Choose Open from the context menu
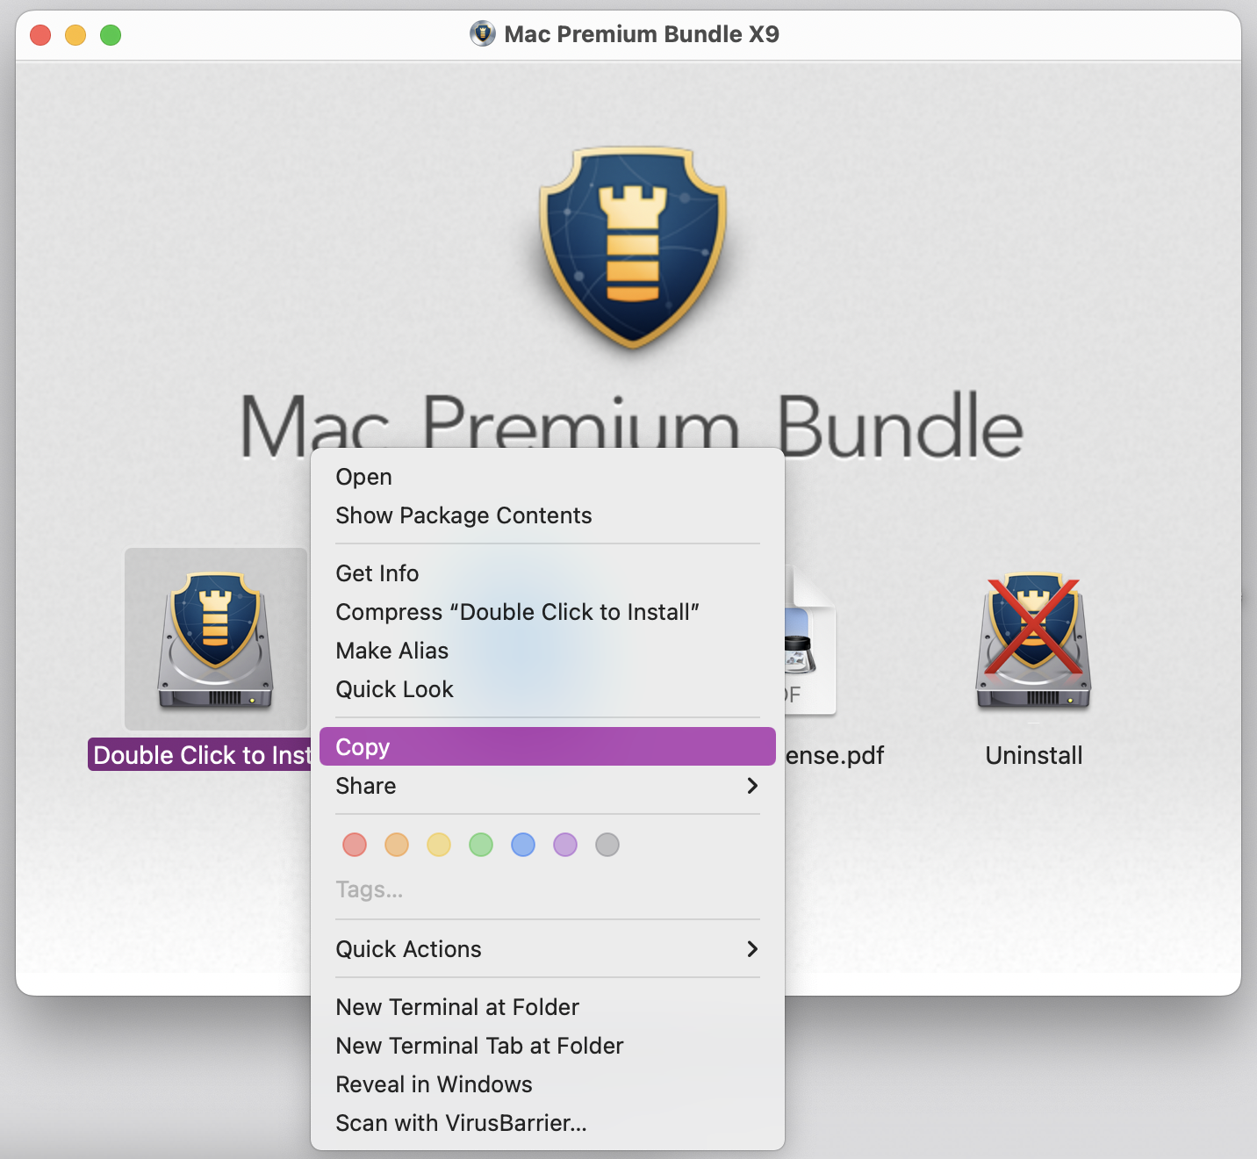The image size is (1257, 1159). (x=548, y=477)
